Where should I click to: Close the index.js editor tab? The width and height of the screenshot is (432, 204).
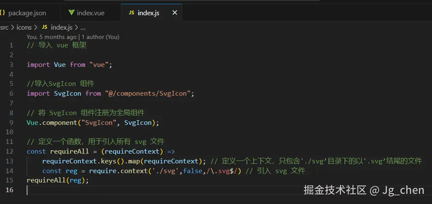tap(175, 13)
